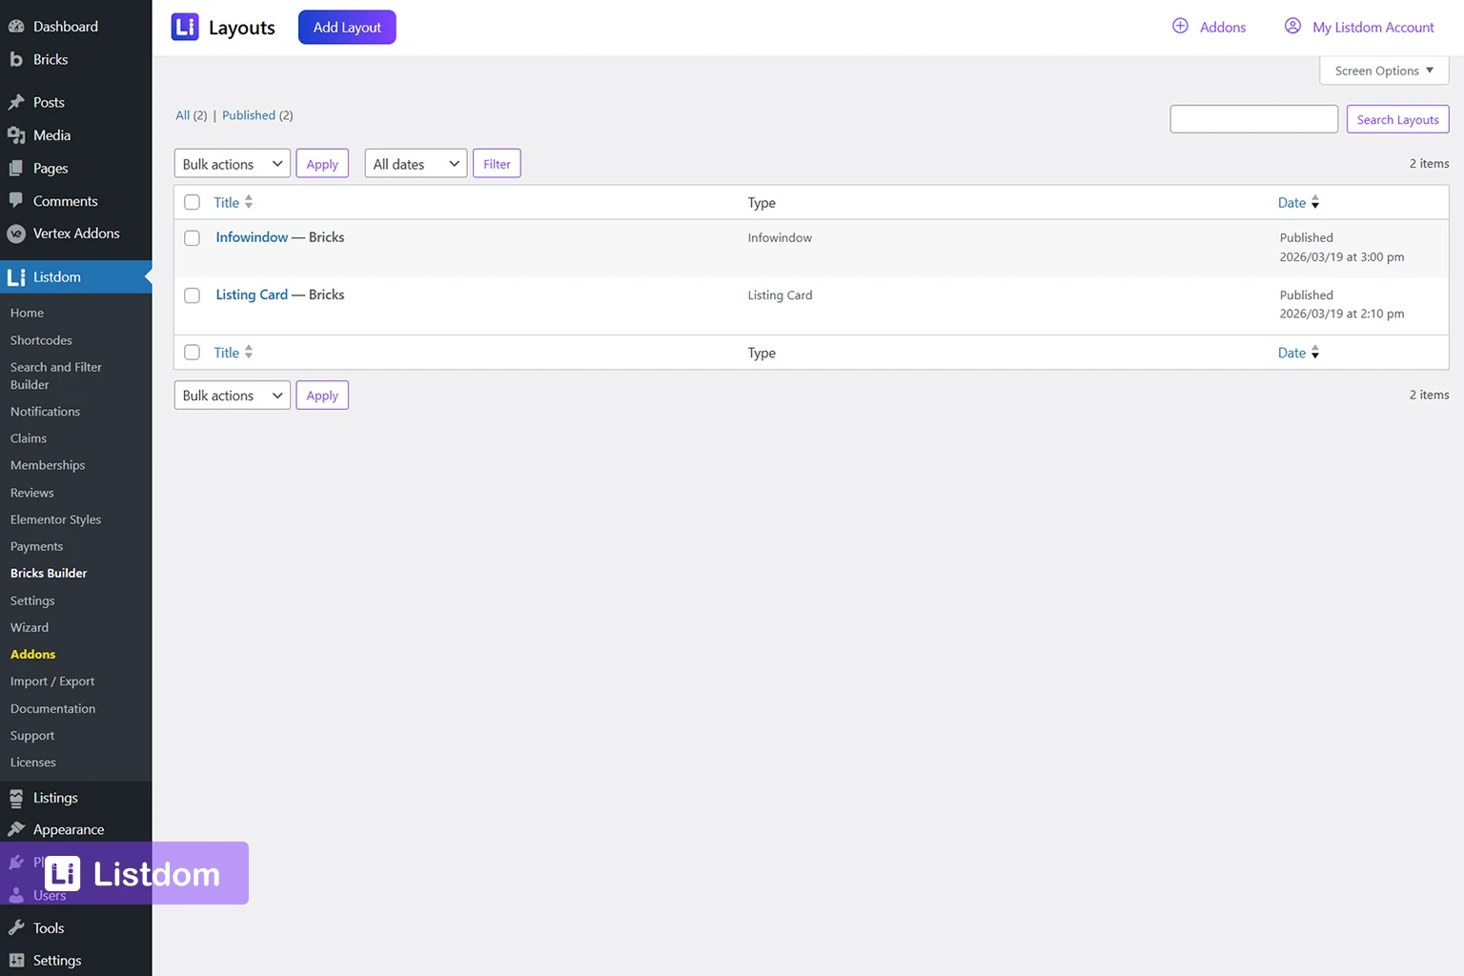Check the Listing Card row checkbox

coord(192,295)
